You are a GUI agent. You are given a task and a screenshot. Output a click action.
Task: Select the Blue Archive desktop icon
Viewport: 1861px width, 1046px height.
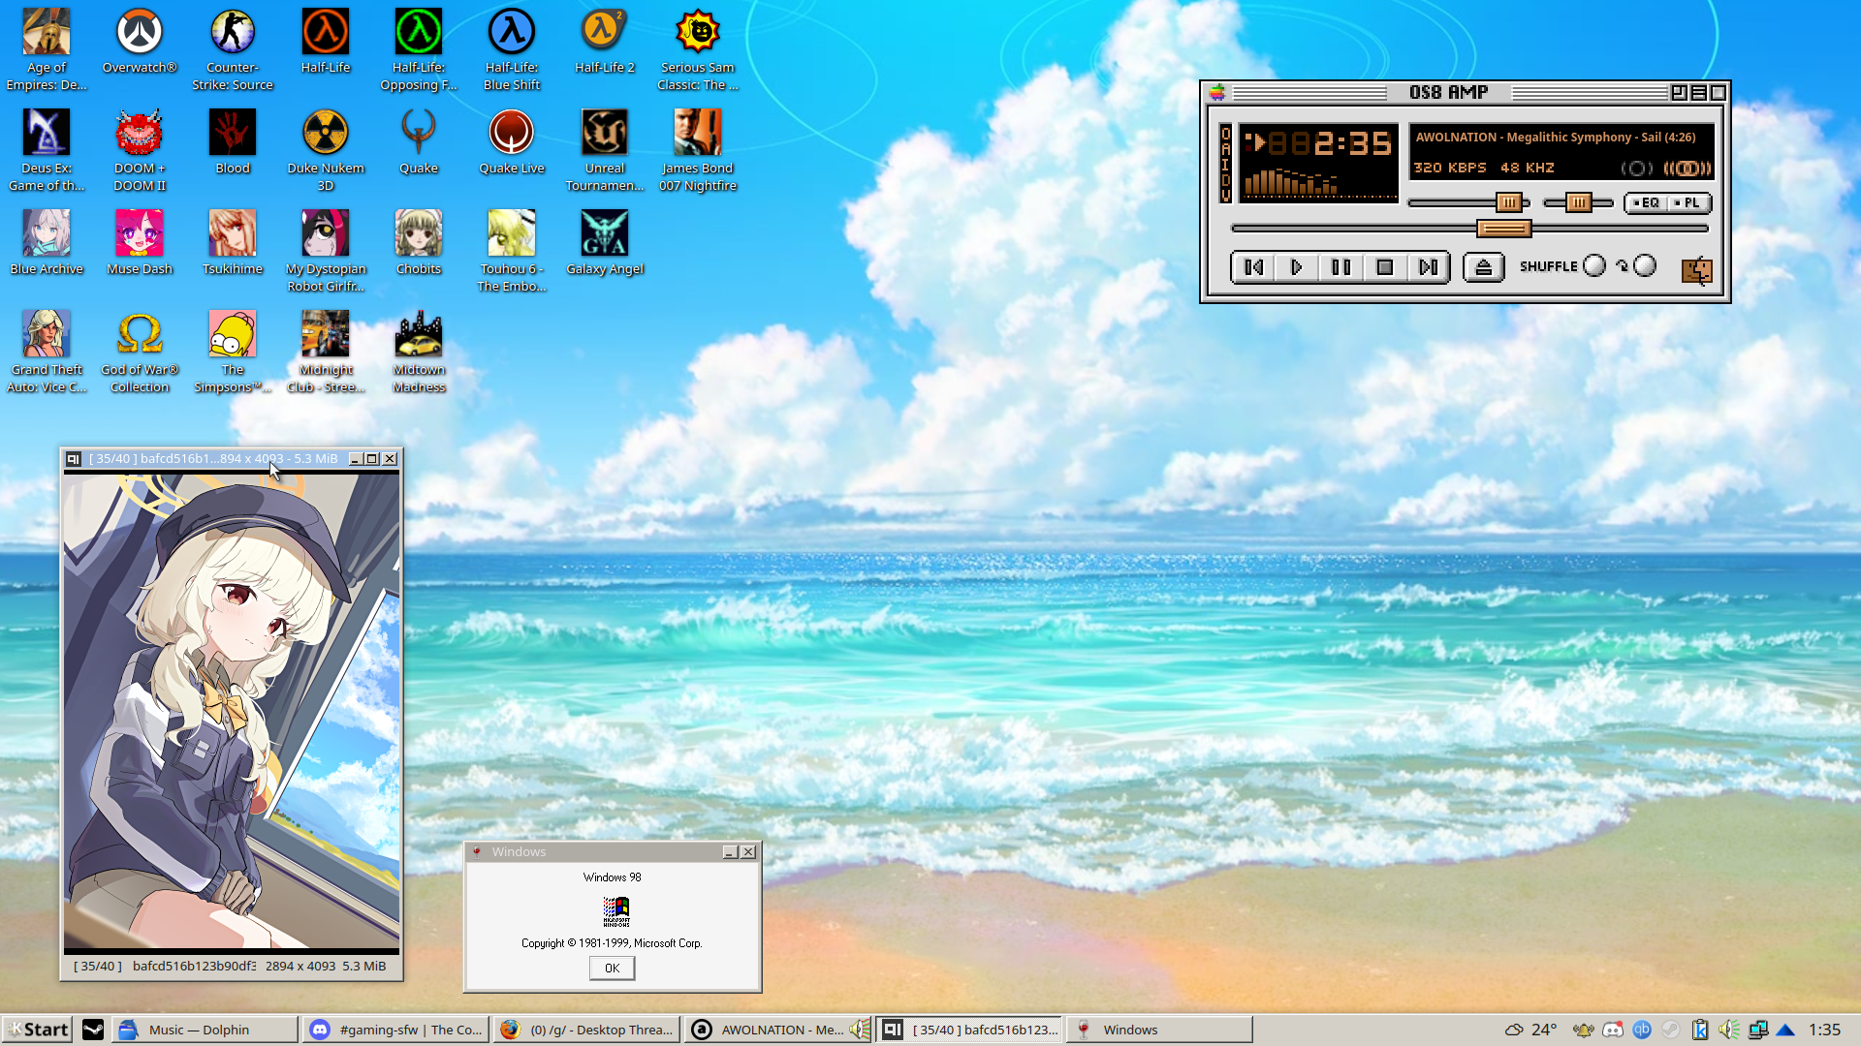tap(47, 242)
